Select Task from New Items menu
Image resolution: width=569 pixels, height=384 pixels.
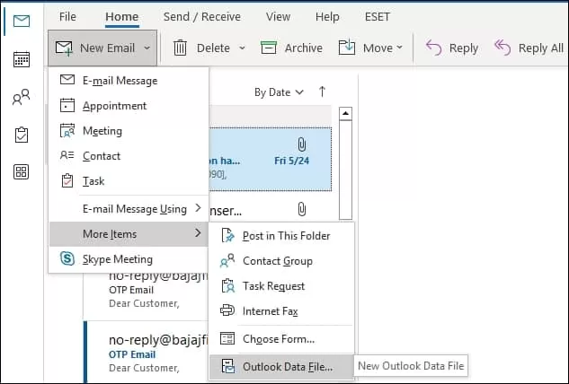pos(129,180)
